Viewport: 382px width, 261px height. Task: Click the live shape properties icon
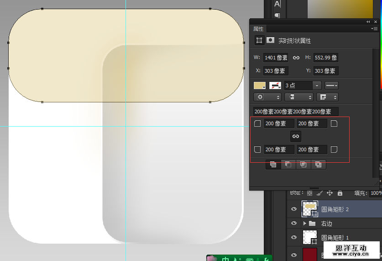tap(259, 40)
